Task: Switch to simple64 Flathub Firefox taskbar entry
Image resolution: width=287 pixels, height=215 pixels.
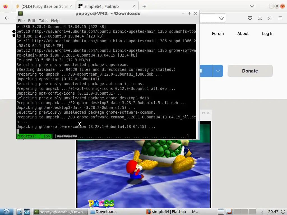Action: coord(173,212)
